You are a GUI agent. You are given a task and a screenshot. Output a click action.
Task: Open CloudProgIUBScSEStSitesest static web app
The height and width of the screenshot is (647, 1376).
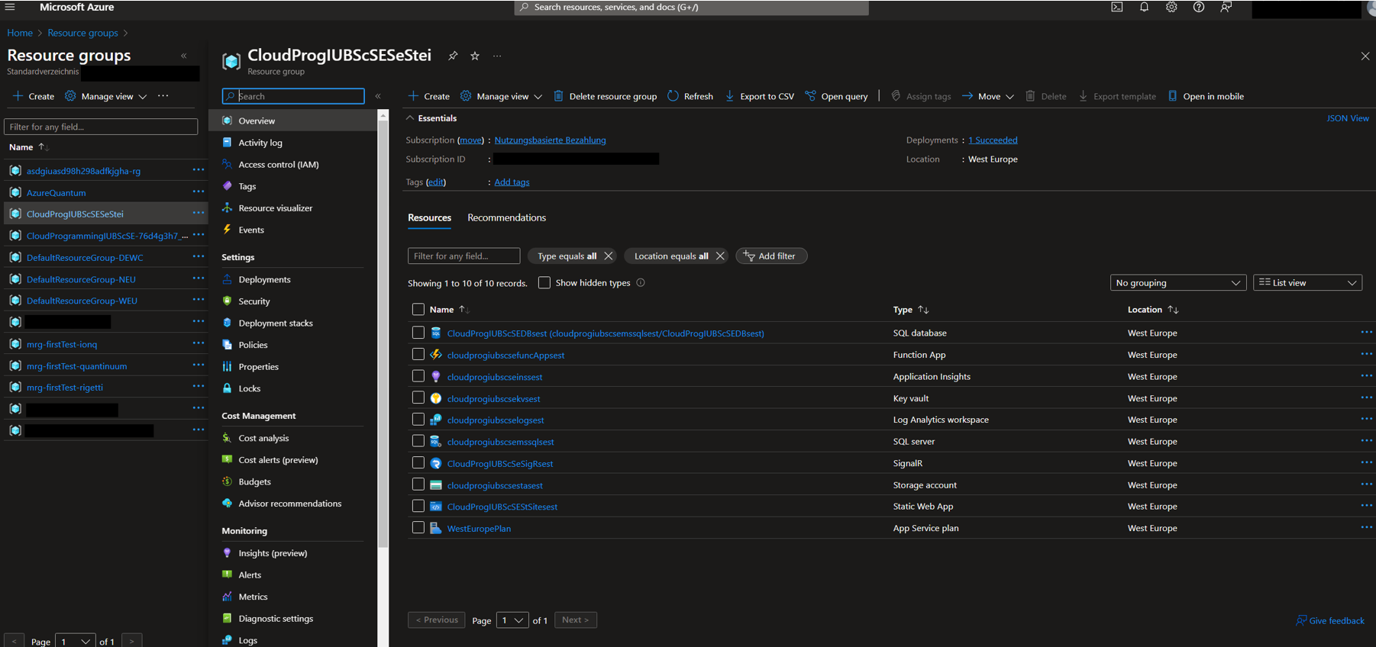click(x=502, y=507)
